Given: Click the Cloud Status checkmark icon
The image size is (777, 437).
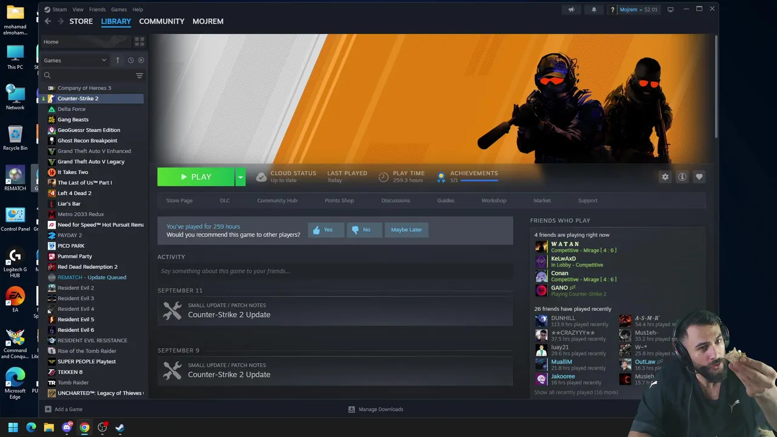Looking at the screenshot, I should point(261,177).
